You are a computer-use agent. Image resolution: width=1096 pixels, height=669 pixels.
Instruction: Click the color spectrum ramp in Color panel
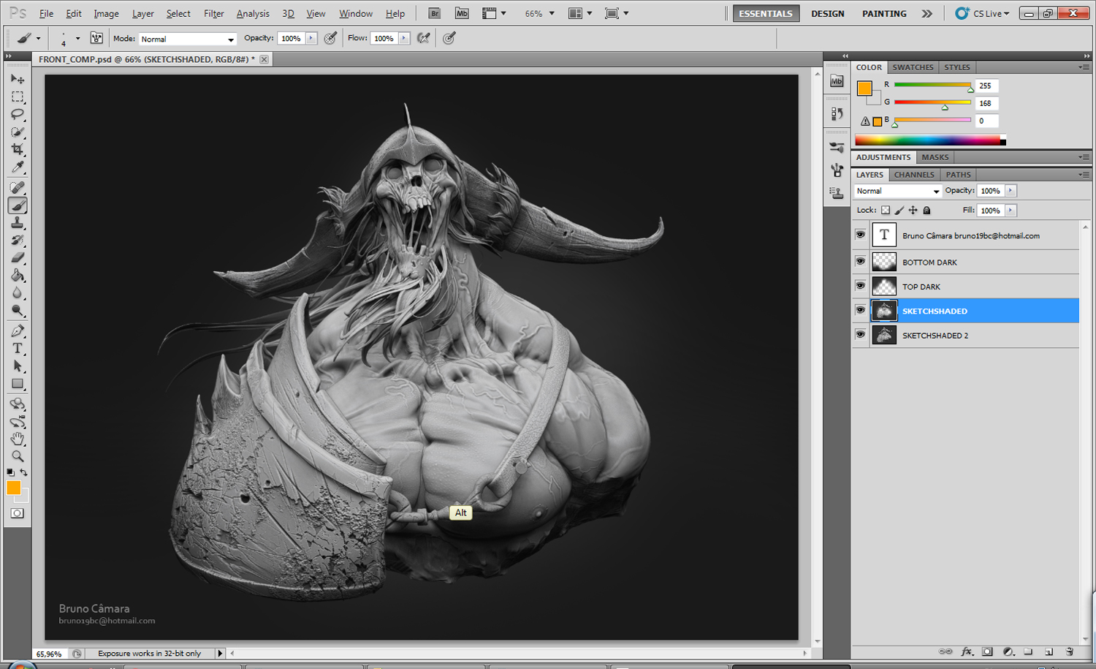(x=930, y=140)
